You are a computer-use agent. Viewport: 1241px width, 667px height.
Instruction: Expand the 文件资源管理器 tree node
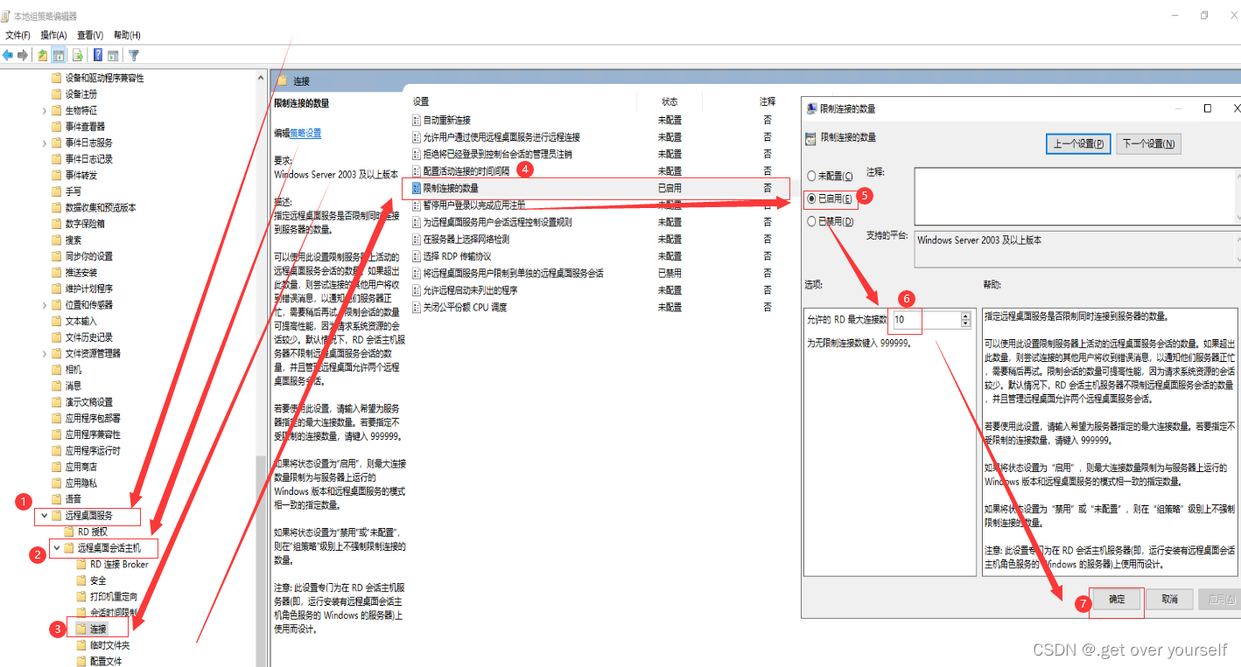click(45, 353)
